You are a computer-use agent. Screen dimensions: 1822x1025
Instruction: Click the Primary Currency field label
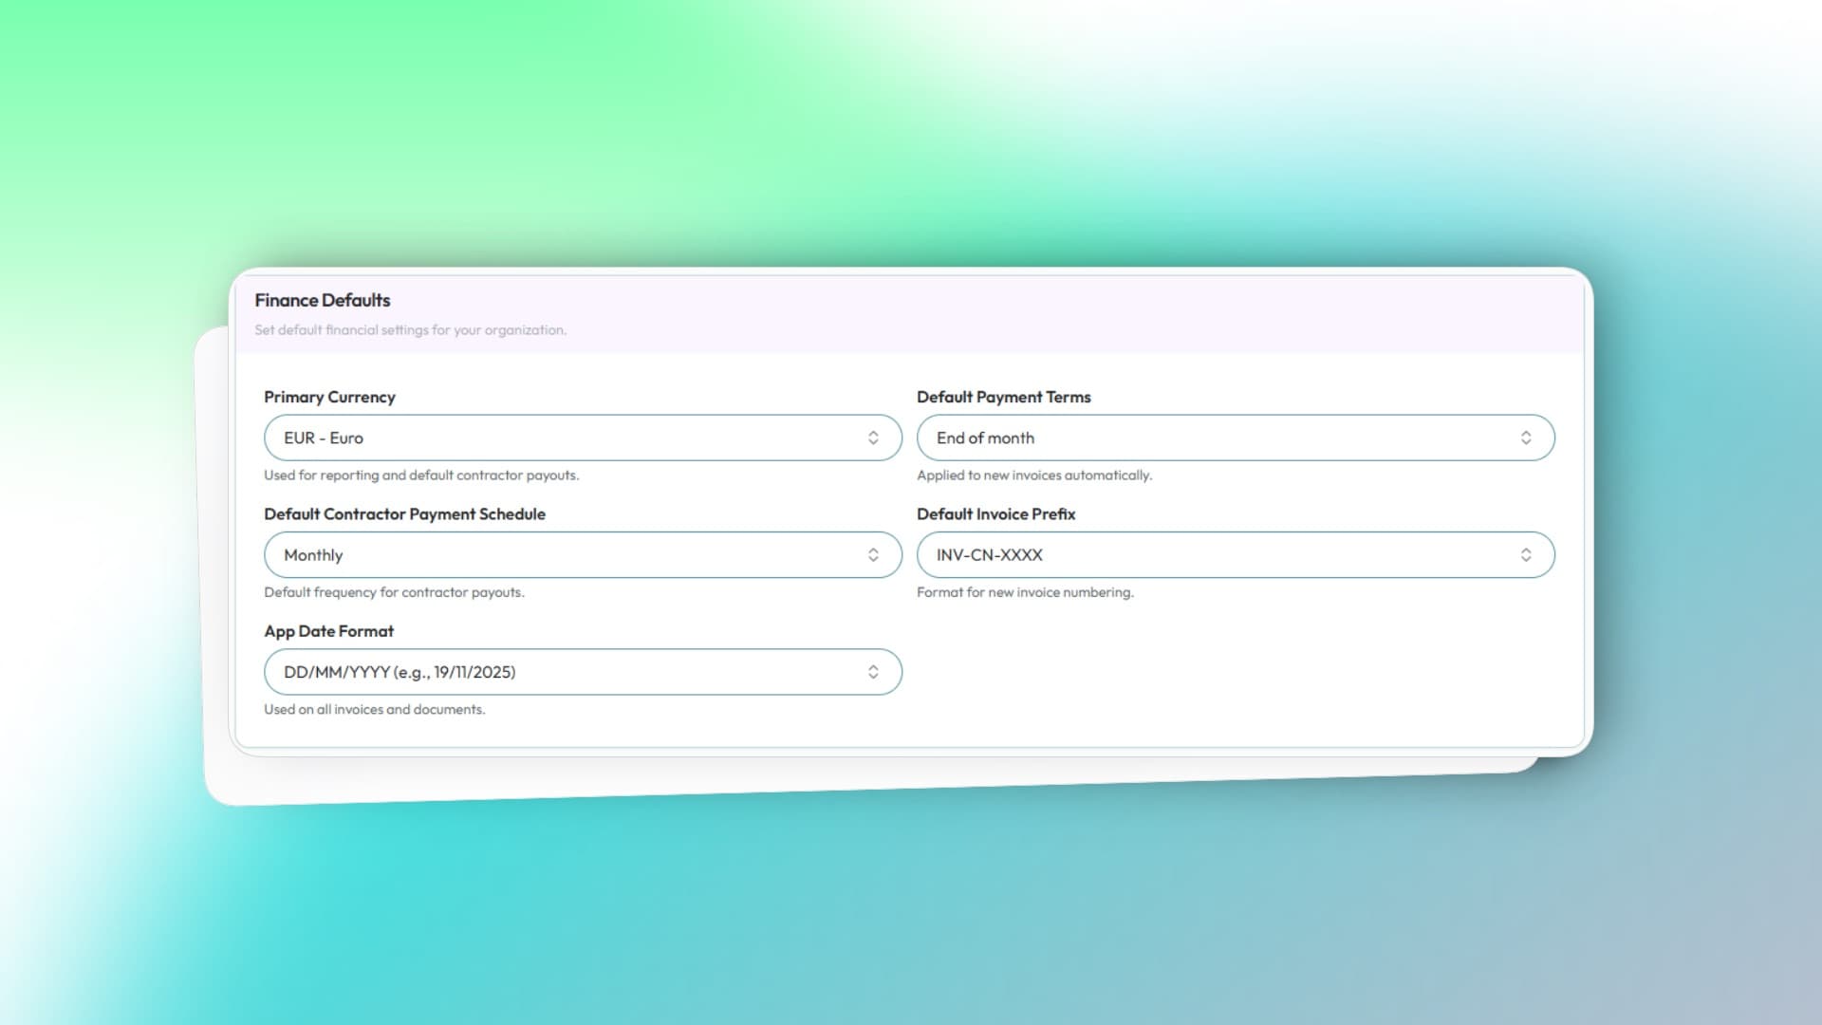pyautogui.click(x=329, y=397)
